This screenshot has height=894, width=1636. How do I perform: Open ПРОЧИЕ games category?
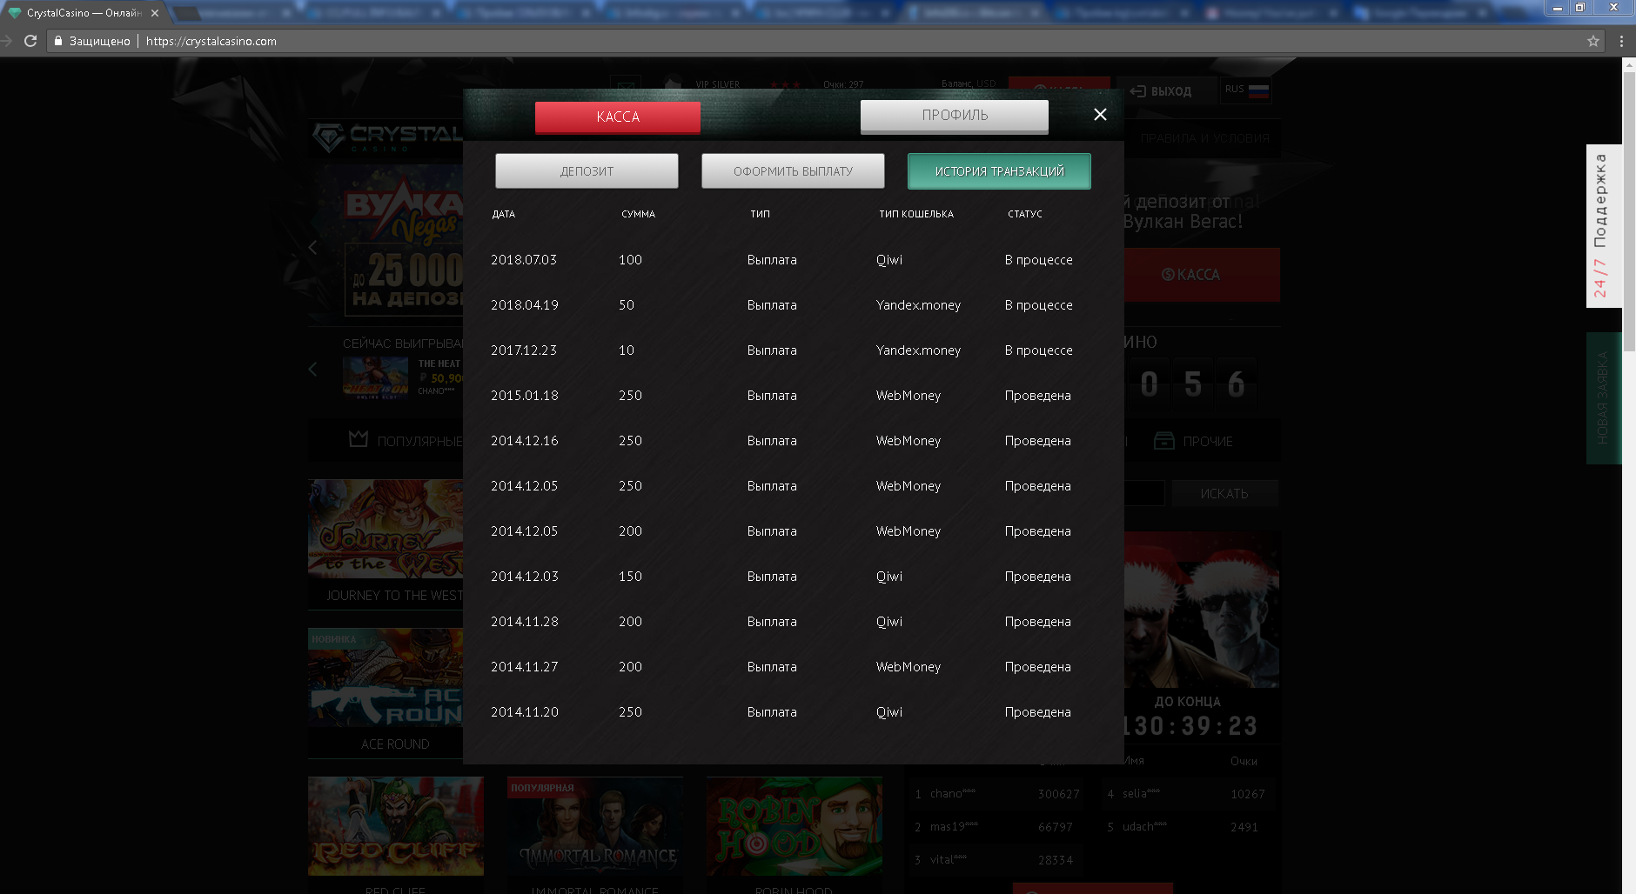(1194, 442)
